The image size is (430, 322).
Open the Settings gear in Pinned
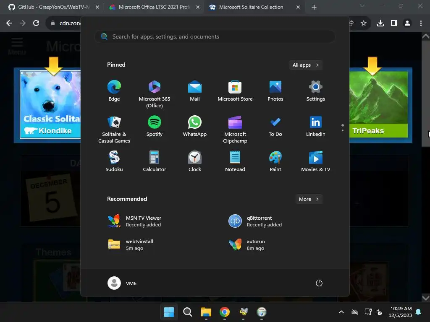click(x=316, y=91)
